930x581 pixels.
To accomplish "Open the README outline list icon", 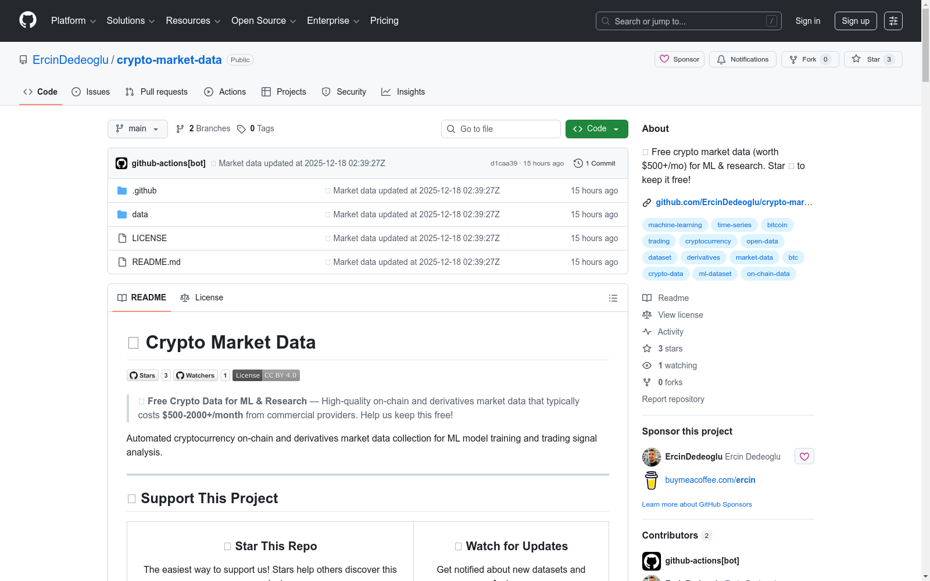I will click(613, 298).
